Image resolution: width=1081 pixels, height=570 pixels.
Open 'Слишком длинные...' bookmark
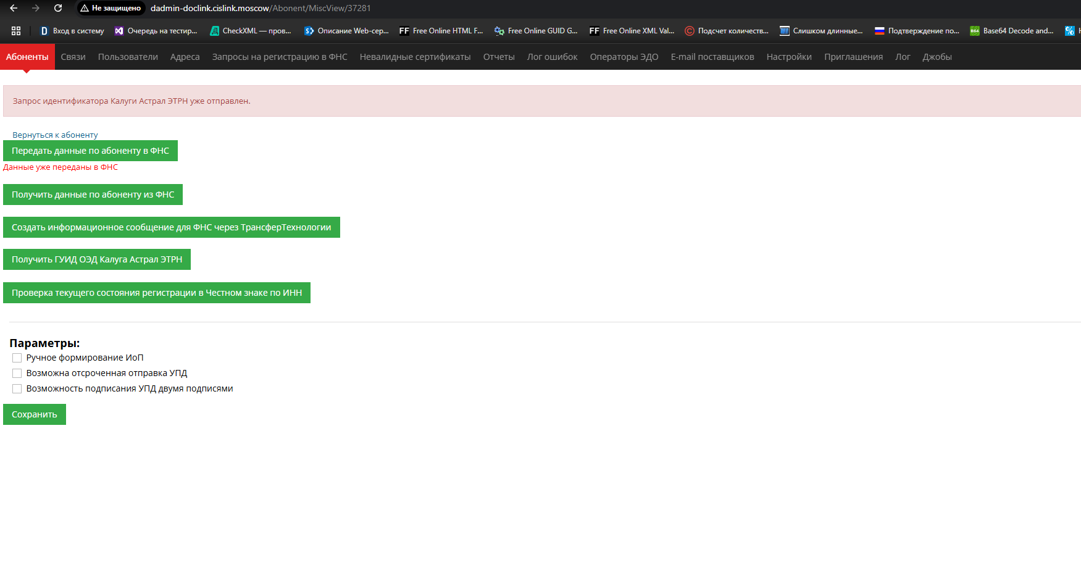(x=821, y=30)
